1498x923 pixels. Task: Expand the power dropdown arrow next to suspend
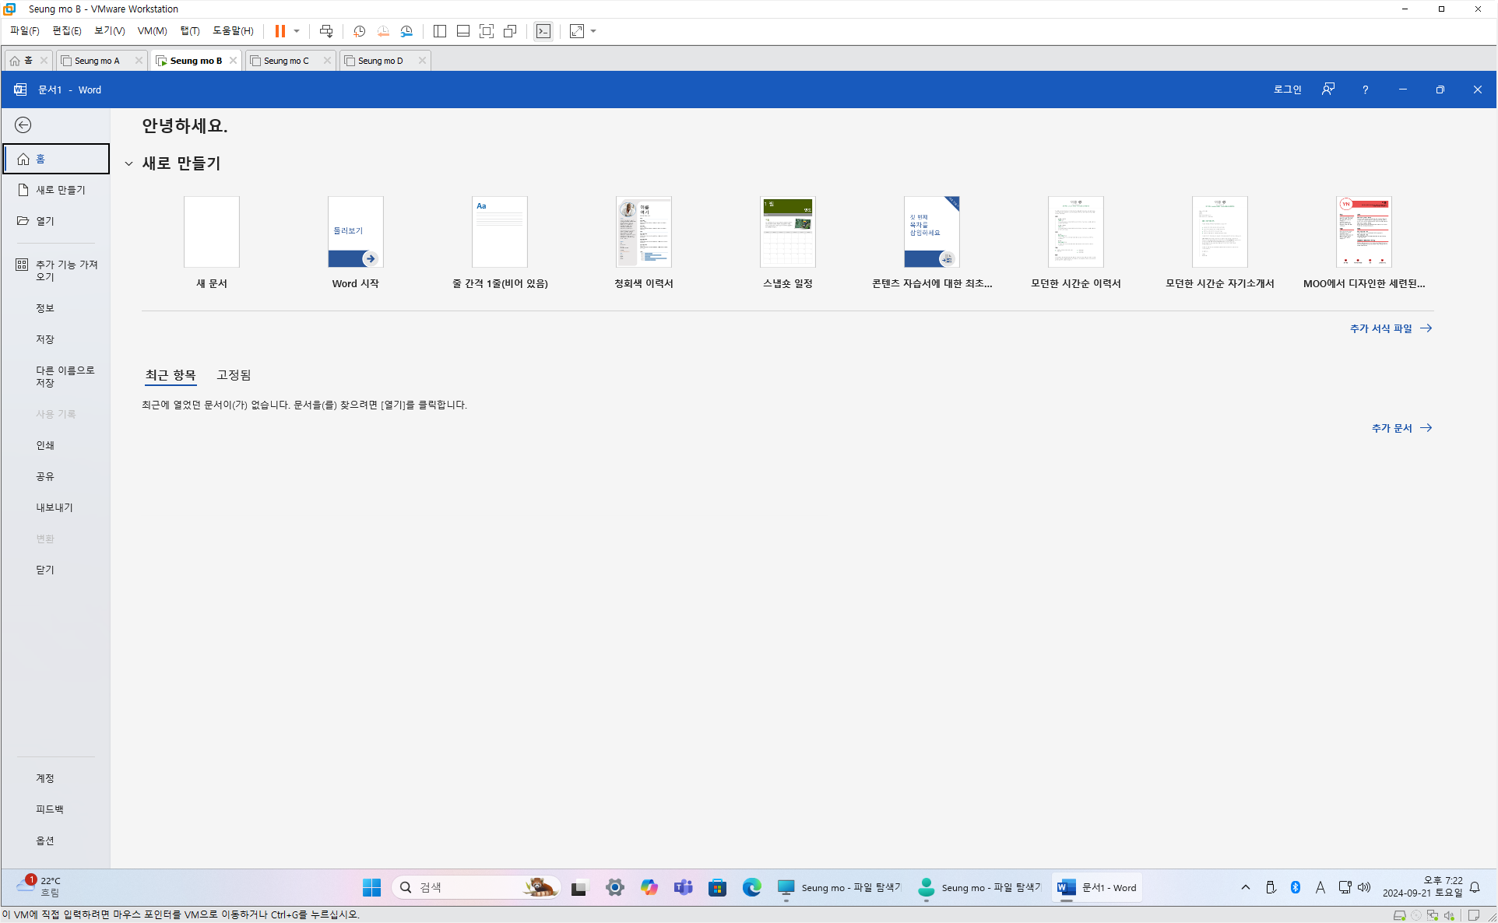[297, 31]
